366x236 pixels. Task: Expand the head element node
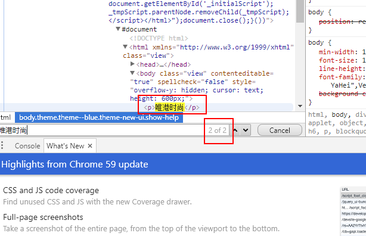(x=132, y=64)
